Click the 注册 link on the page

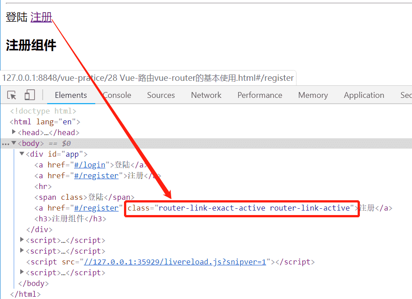tap(41, 18)
